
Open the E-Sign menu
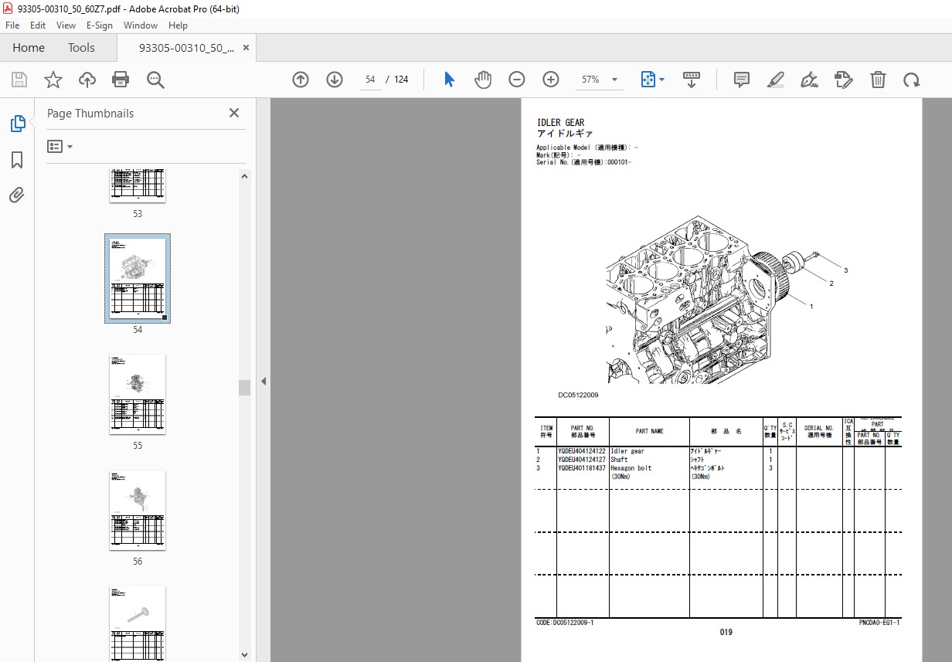click(x=100, y=25)
